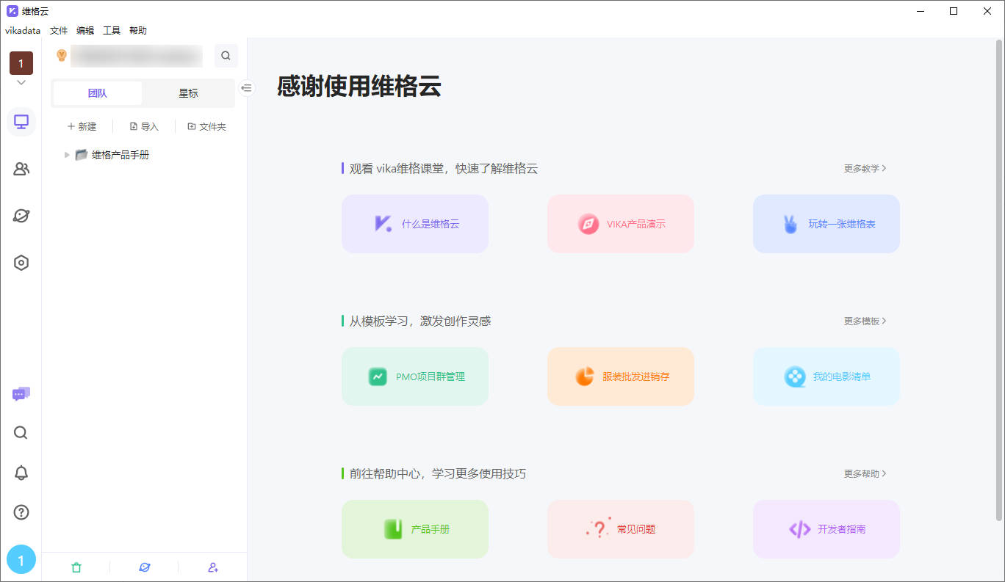Click the 维格云 app icon in title bar
1005x582 pixels.
coord(12,11)
